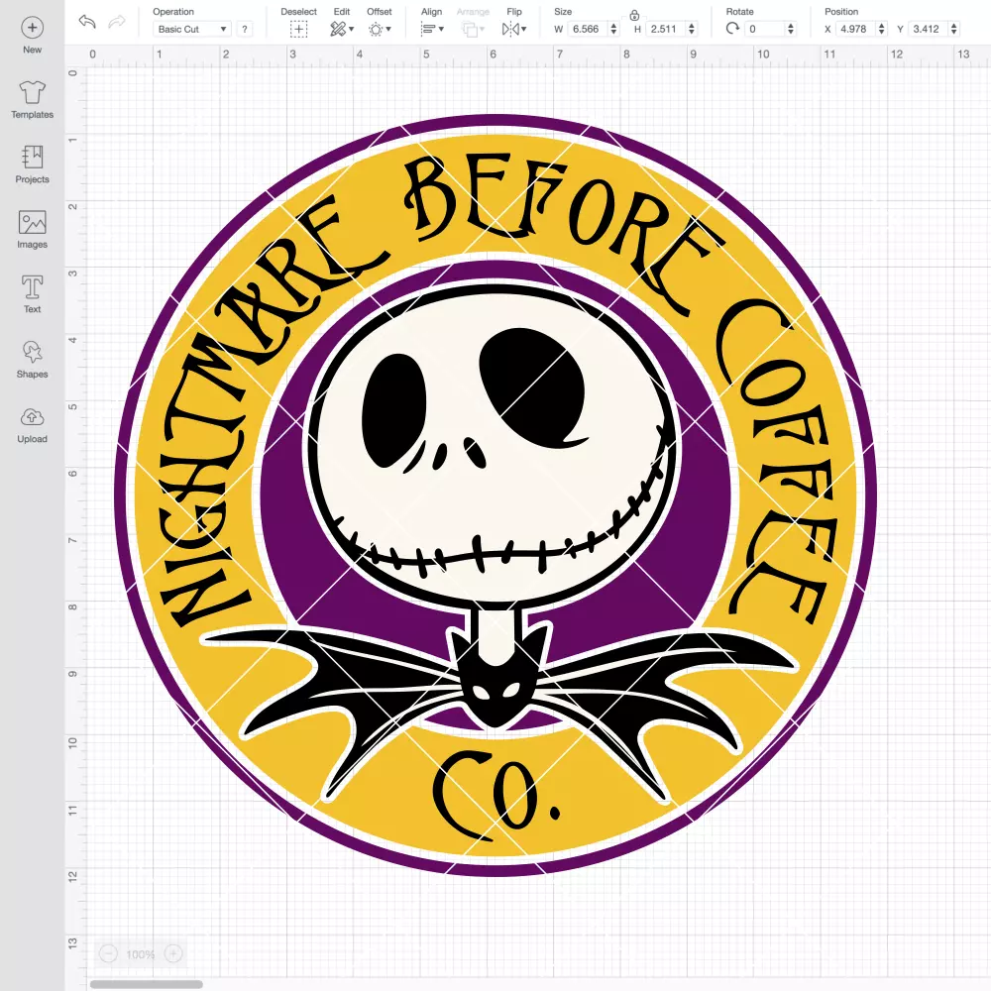This screenshot has width=991, height=991.
Task: Open the Upload panel
Action: point(33,425)
